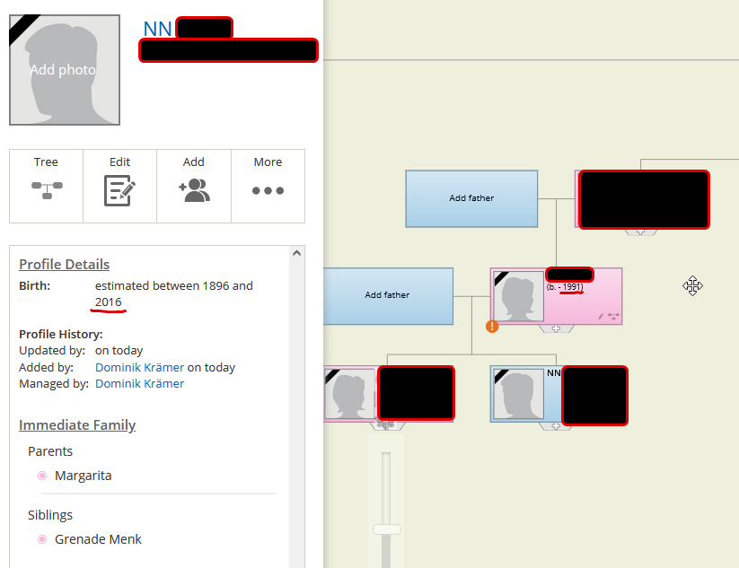
Task: Open Dominik Krämer link beside Managed by
Action: coord(139,383)
